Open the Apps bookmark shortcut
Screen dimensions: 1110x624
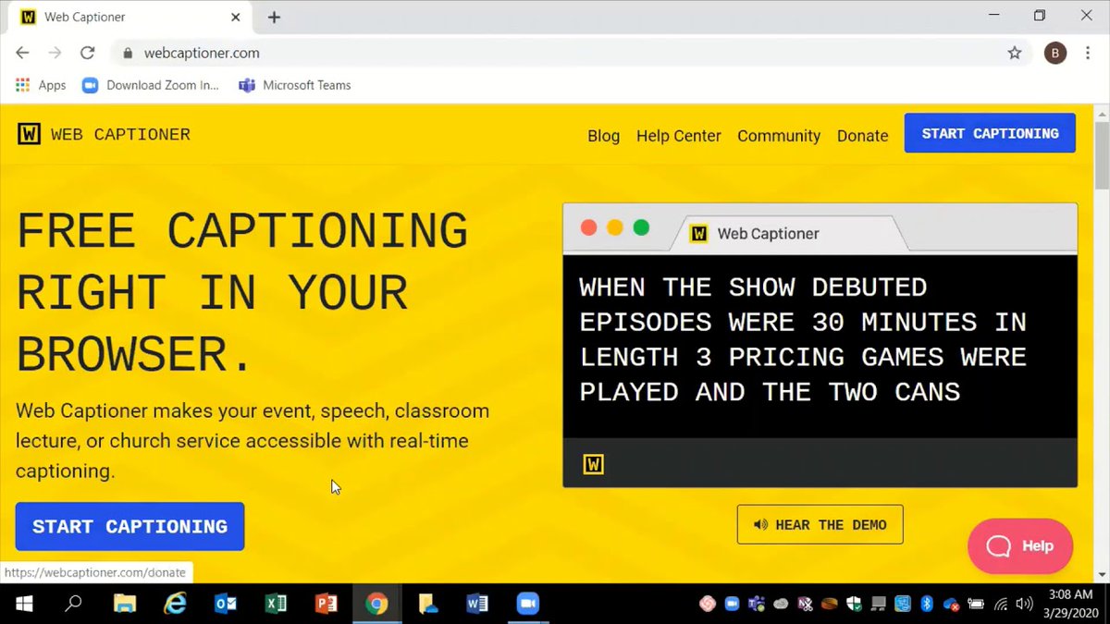coord(41,85)
